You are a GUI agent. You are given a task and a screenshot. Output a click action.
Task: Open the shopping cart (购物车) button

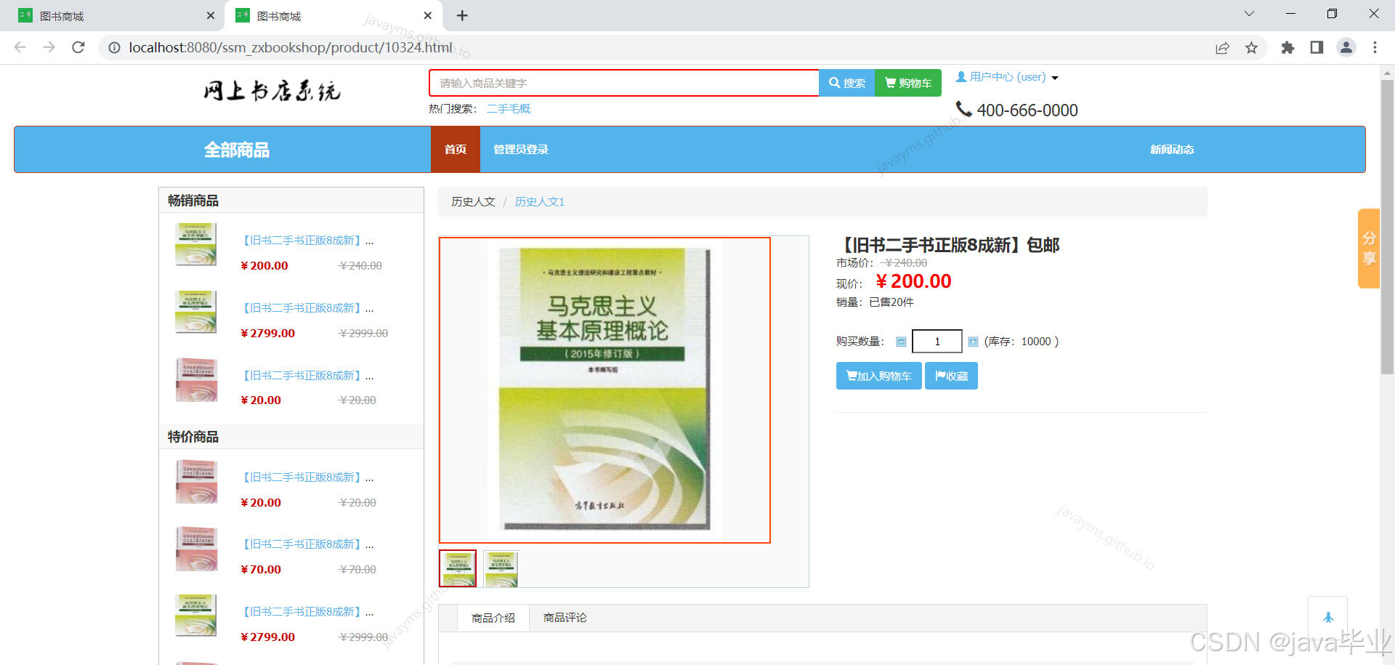[908, 83]
